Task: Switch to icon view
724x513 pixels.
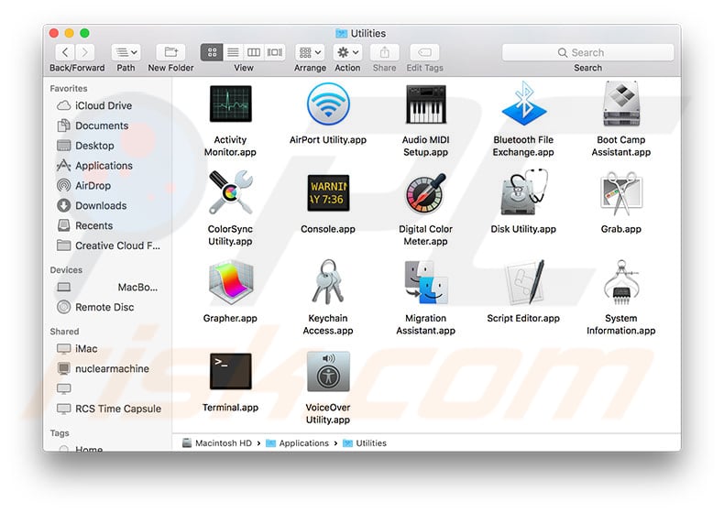Action: pos(212,52)
